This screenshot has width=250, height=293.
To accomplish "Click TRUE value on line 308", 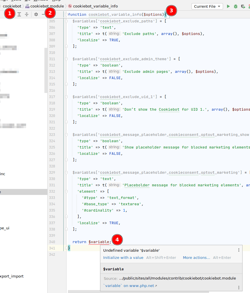I will coord(114,40).
